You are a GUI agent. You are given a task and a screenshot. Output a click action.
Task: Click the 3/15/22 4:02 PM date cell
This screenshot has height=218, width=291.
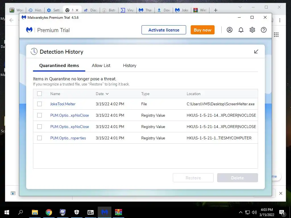(x=110, y=104)
